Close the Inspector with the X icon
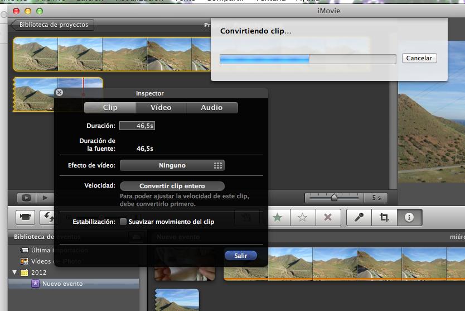The image size is (465, 311). tap(60, 93)
